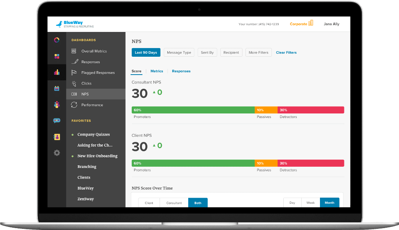Click the Corporate building icon
Image resolution: width=399 pixels, height=230 pixels.
pyautogui.click(x=310, y=23)
